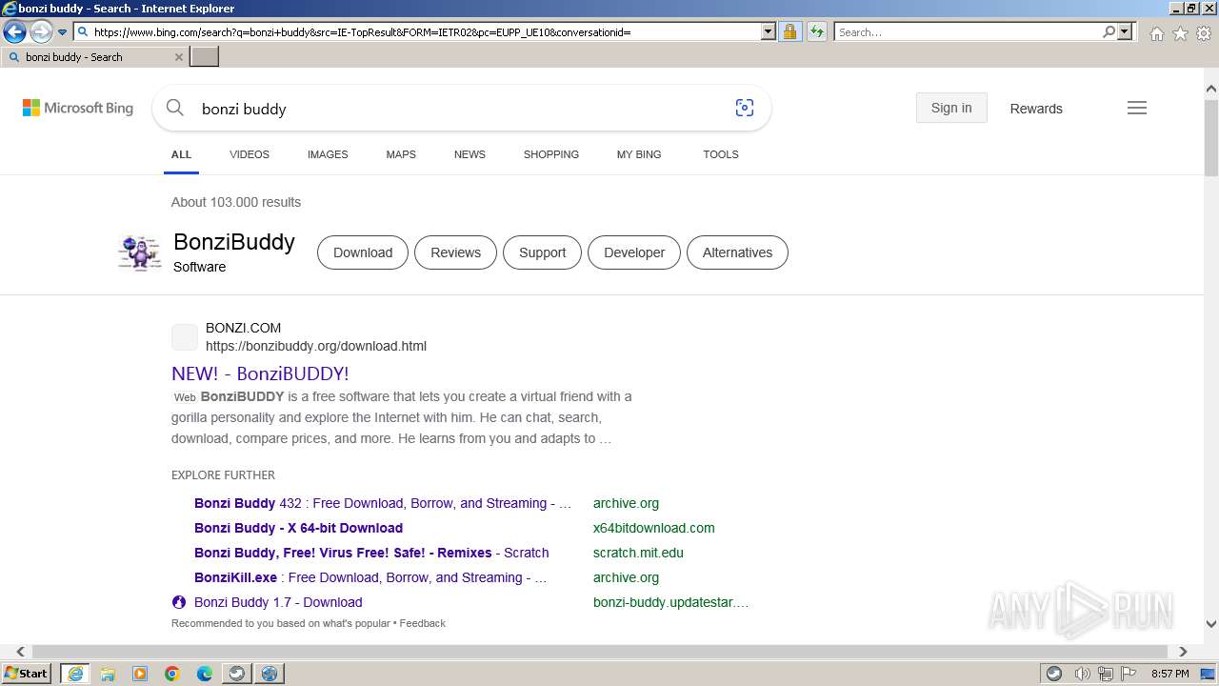Select the ALL results tab
Image resolution: width=1219 pixels, height=686 pixels.
181,154
